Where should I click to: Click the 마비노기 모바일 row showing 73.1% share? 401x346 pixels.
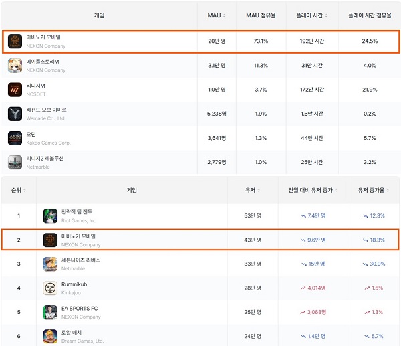pyautogui.click(x=200, y=41)
